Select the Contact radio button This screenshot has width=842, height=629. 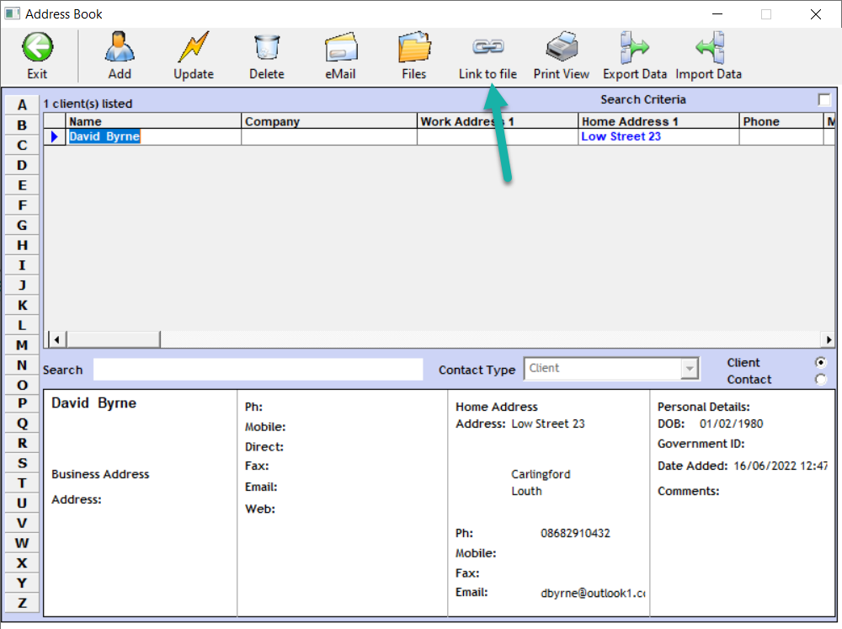click(820, 379)
